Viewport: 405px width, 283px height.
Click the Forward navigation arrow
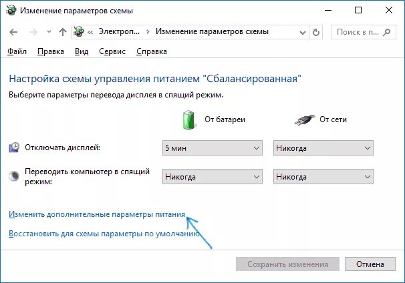click(33, 32)
